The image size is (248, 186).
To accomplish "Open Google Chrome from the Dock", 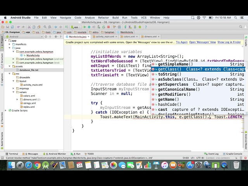I will coord(37,165).
